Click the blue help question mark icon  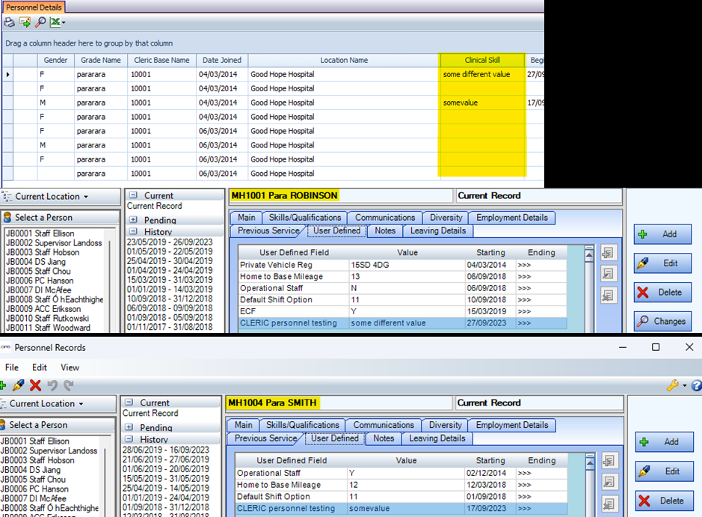click(x=696, y=385)
